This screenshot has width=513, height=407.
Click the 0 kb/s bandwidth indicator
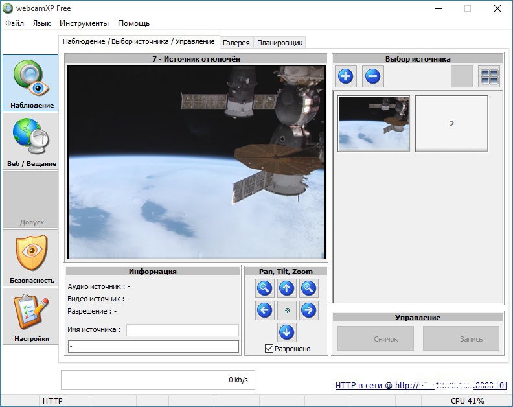pos(157,380)
